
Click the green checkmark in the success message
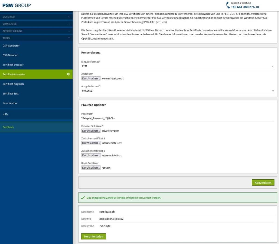tap(83, 197)
